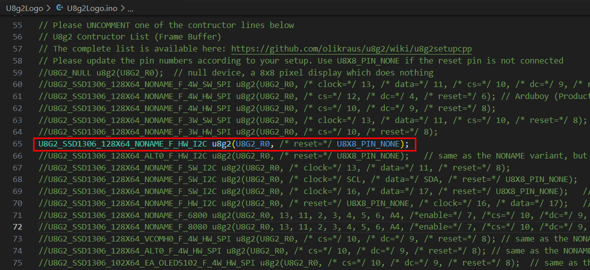Image resolution: width=590 pixels, height=270 pixels.
Task: Click line number 65 in the gutter
Action: coord(18,144)
